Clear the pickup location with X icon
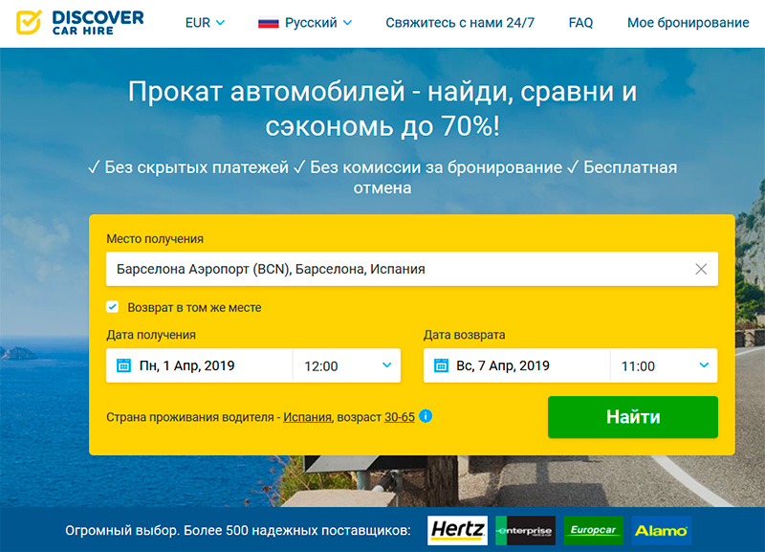The width and height of the screenshot is (765, 552). point(701,270)
